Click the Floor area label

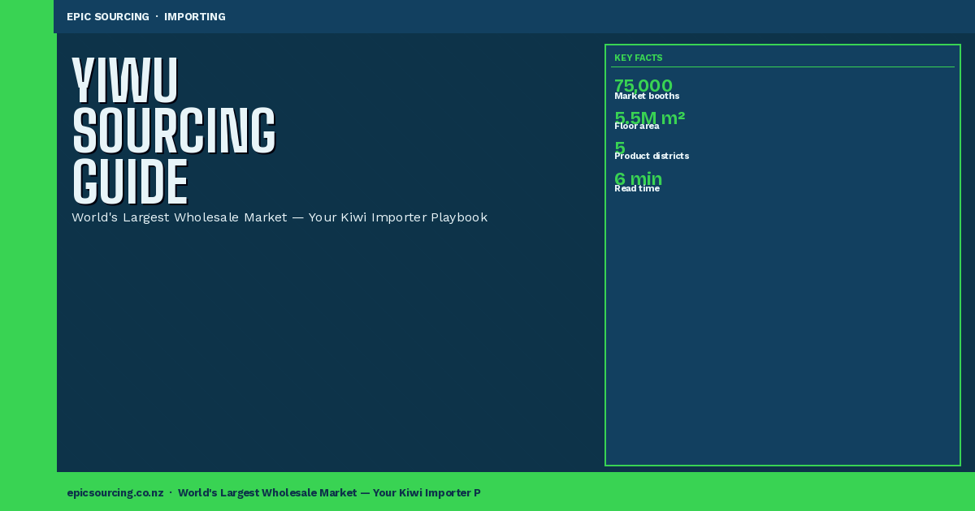pyautogui.click(x=637, y=126)
